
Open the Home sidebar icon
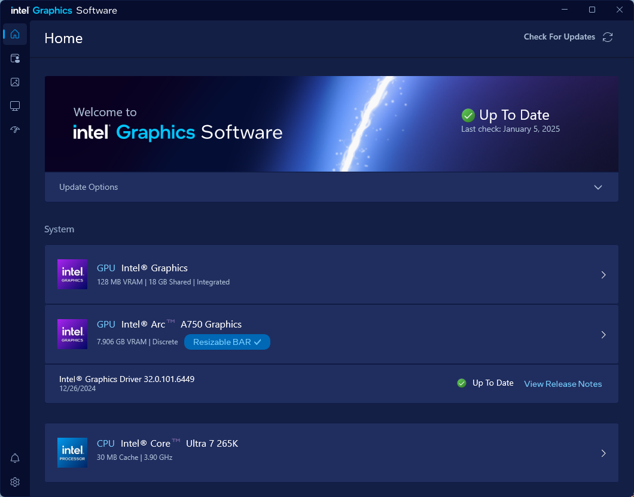pyautogui.click(x=15, y=34)
